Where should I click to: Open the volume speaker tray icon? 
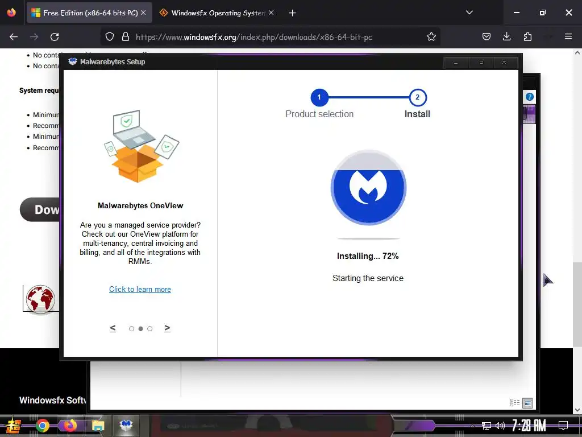(500, 426)
